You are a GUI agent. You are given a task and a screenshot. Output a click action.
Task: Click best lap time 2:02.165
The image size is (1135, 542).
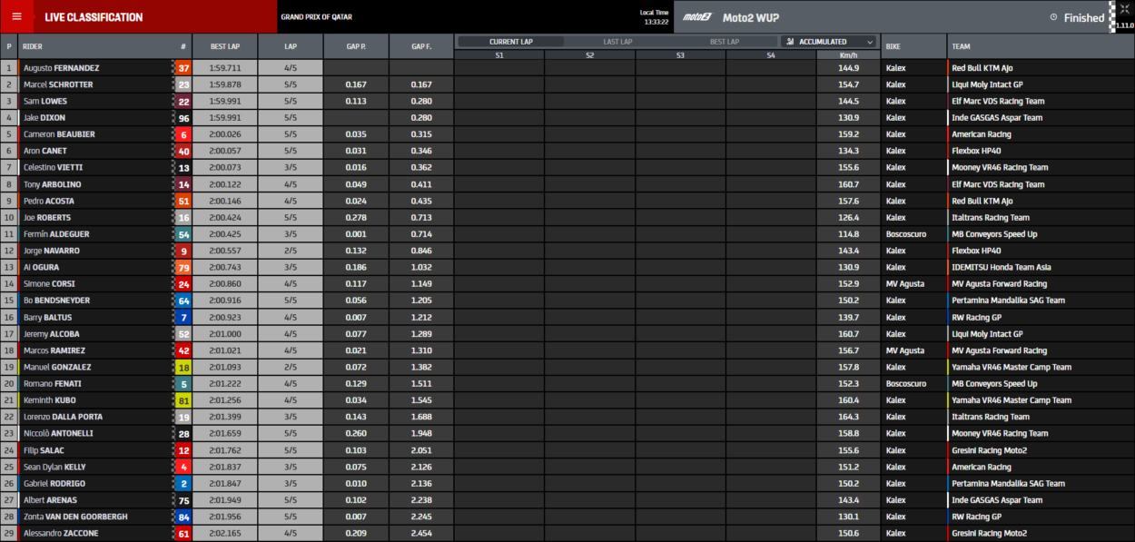click(x=225, y=533)
